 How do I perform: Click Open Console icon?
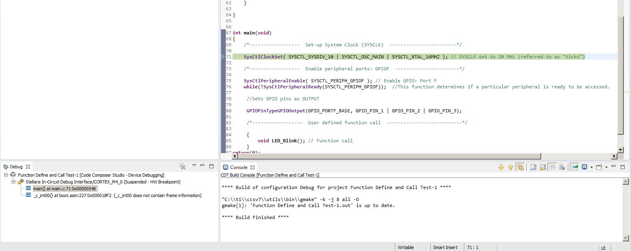[x=599, y=167]
